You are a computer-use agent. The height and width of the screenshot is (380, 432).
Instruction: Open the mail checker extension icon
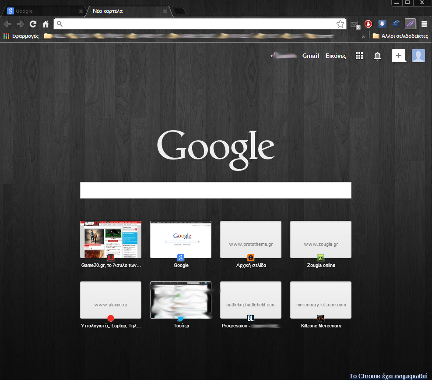click(x=355, y=25)
